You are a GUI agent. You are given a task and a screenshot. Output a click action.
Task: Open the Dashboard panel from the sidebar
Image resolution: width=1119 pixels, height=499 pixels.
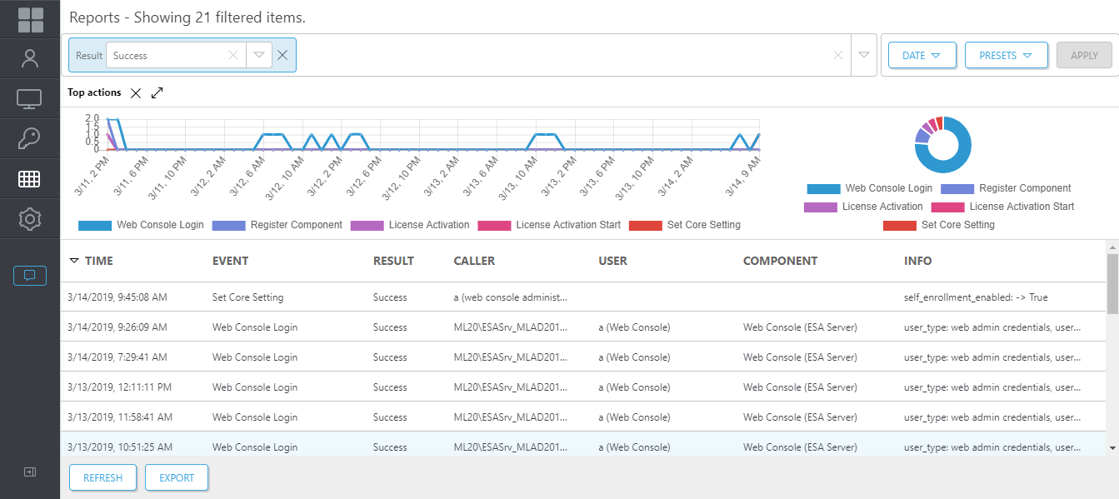[30, 17]
